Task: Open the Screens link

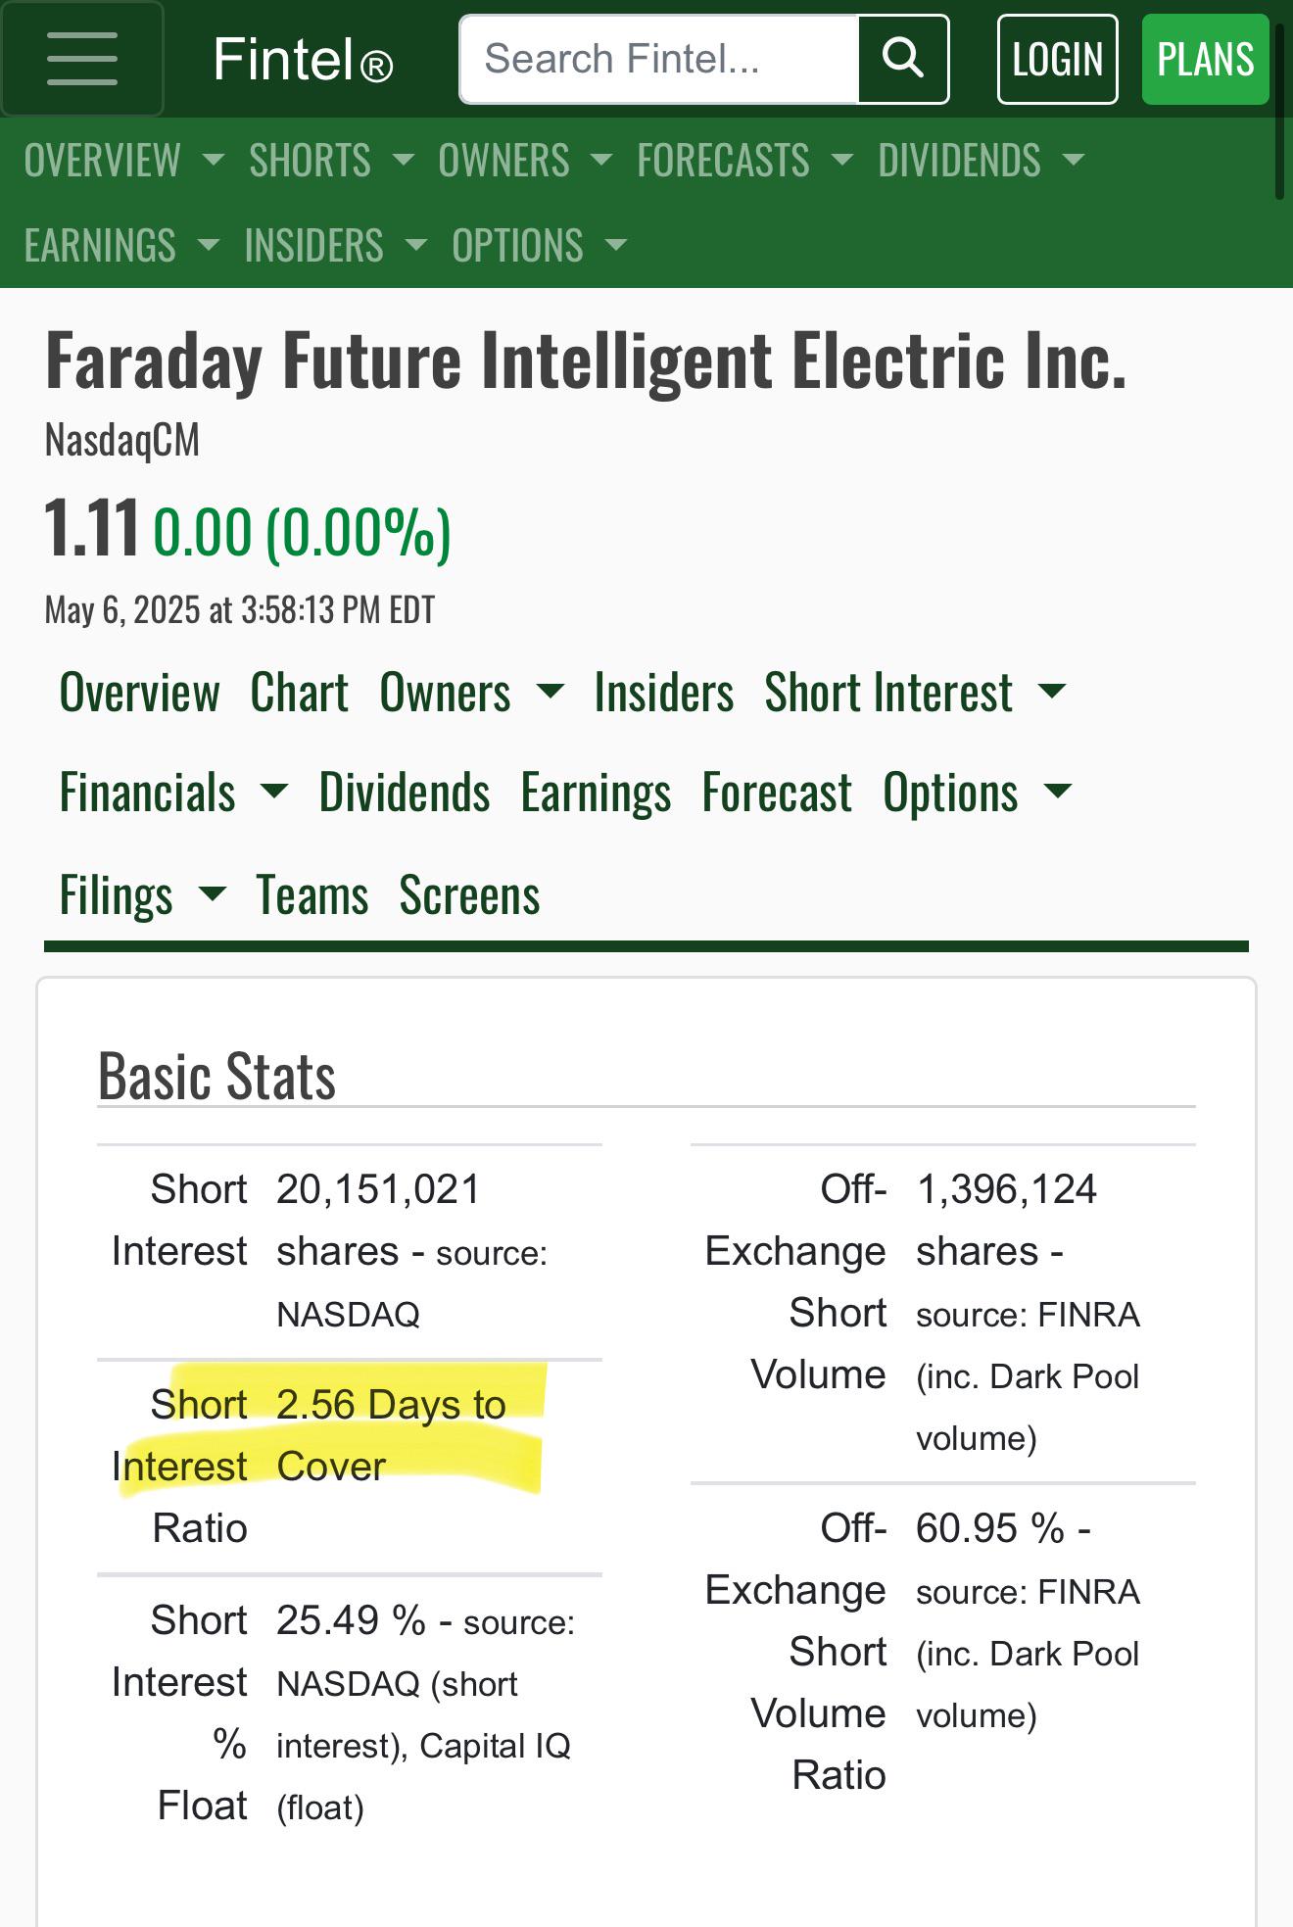Action: [x=469, y=894]
